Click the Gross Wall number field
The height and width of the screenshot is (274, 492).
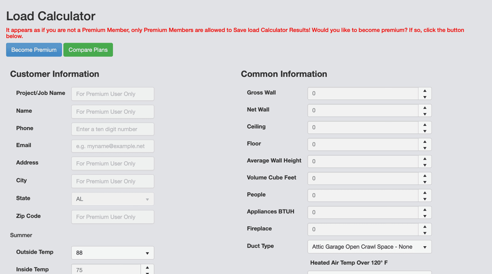point(363,94)
